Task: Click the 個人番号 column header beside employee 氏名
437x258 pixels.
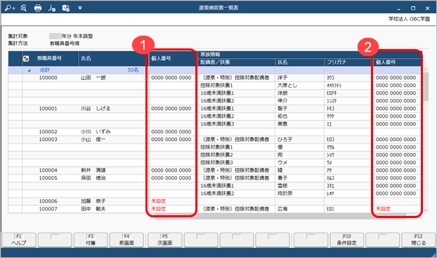Action: click(x=161, y=58)
